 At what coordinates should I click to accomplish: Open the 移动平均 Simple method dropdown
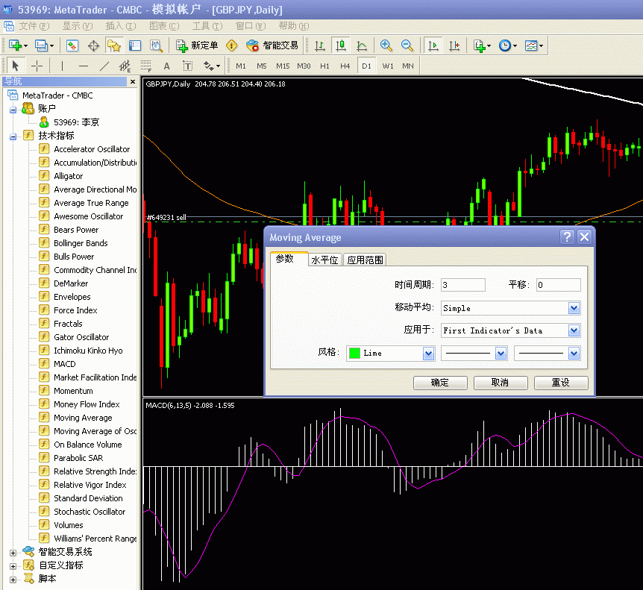574,308
